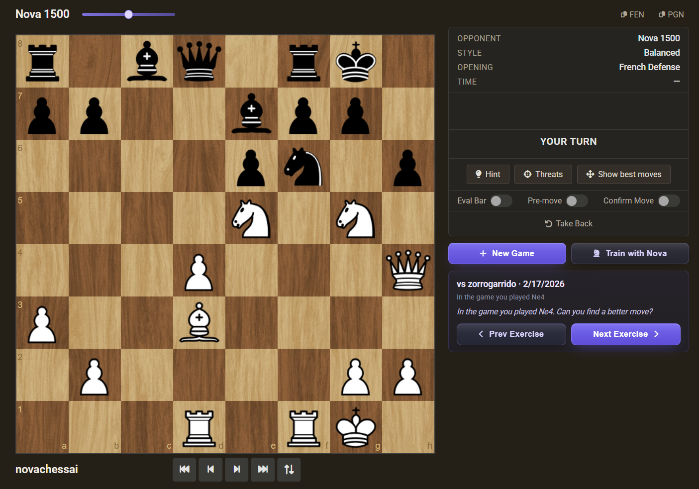Step back one move

(x=210, y=469)
